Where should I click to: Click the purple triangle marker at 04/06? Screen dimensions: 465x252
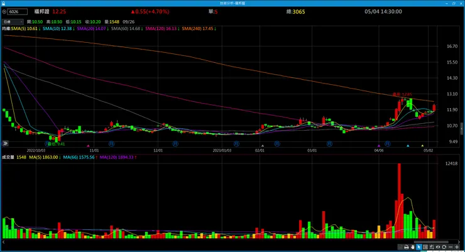pos(379,146)
